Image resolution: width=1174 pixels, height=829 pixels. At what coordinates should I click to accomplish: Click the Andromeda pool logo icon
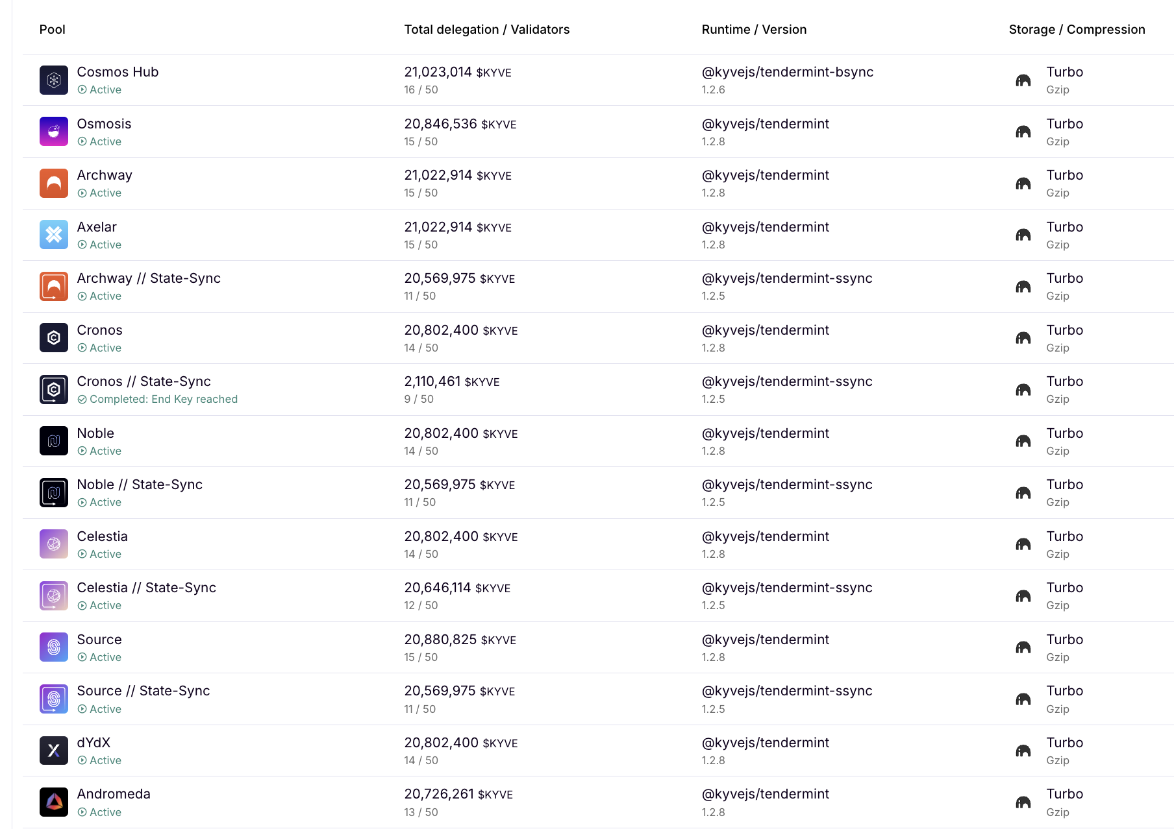coord(54,802)
